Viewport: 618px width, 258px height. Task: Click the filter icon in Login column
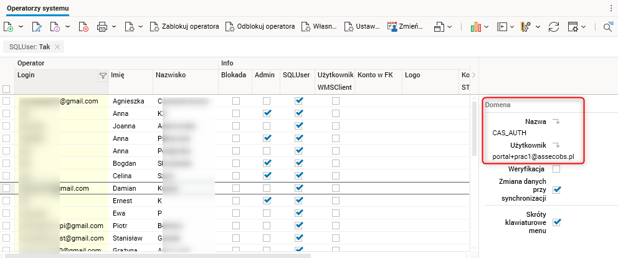click(x=103, y=75)
